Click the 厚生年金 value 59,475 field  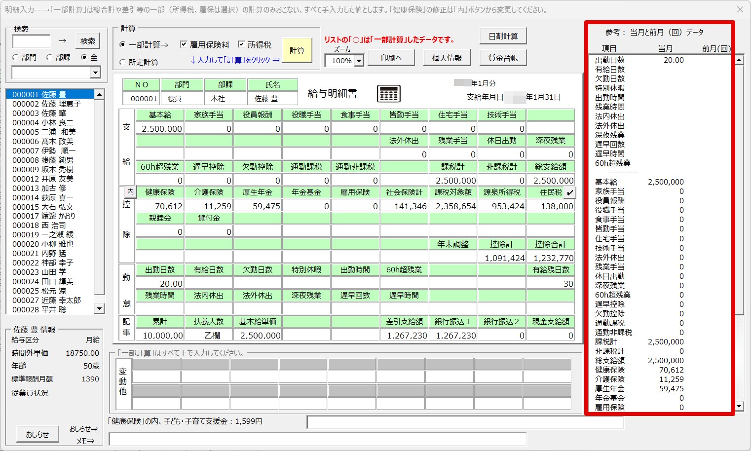coord(257,206)
